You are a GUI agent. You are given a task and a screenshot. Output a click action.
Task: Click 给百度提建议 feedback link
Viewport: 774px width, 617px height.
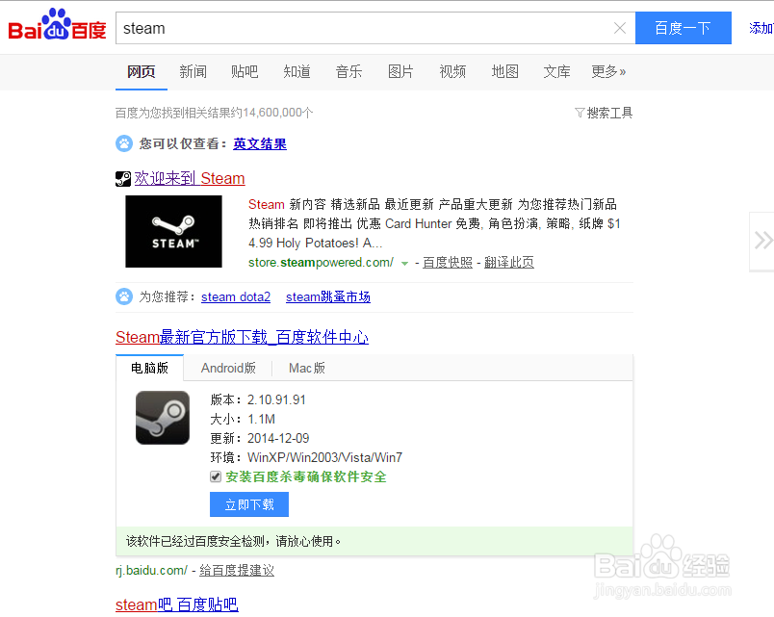[x=237, y=571]
